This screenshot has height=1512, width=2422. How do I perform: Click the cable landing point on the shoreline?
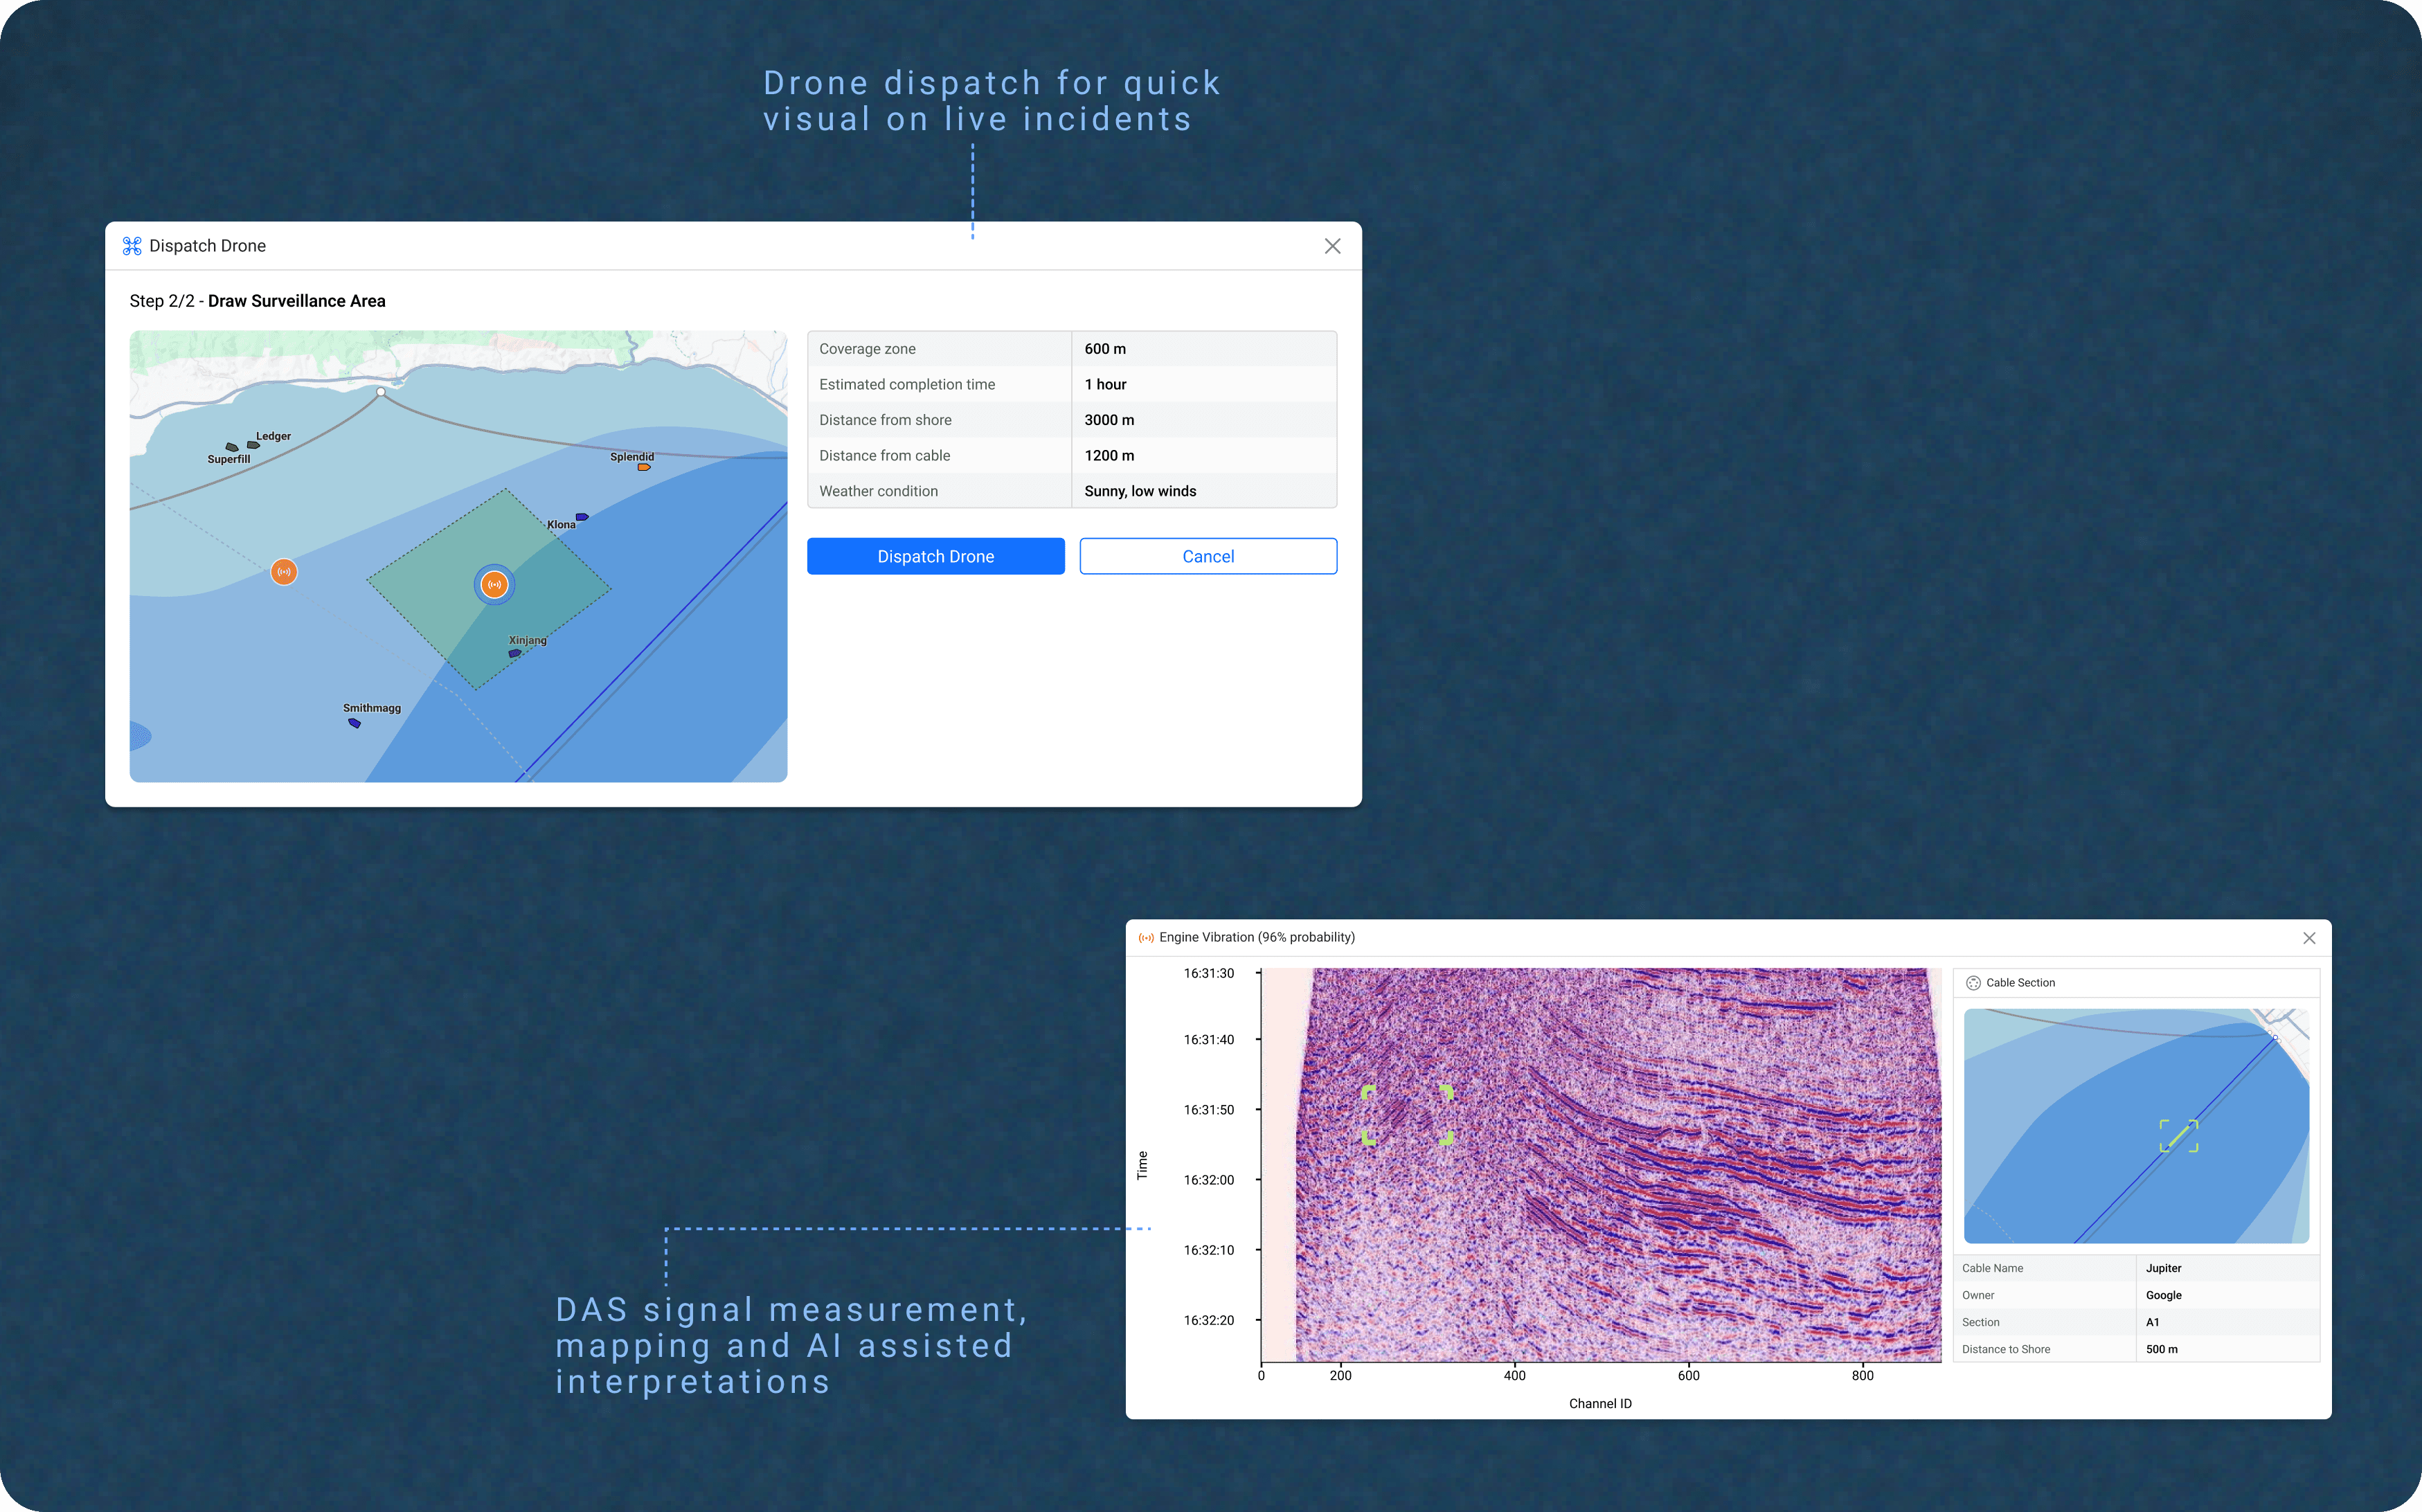point(381,392)
